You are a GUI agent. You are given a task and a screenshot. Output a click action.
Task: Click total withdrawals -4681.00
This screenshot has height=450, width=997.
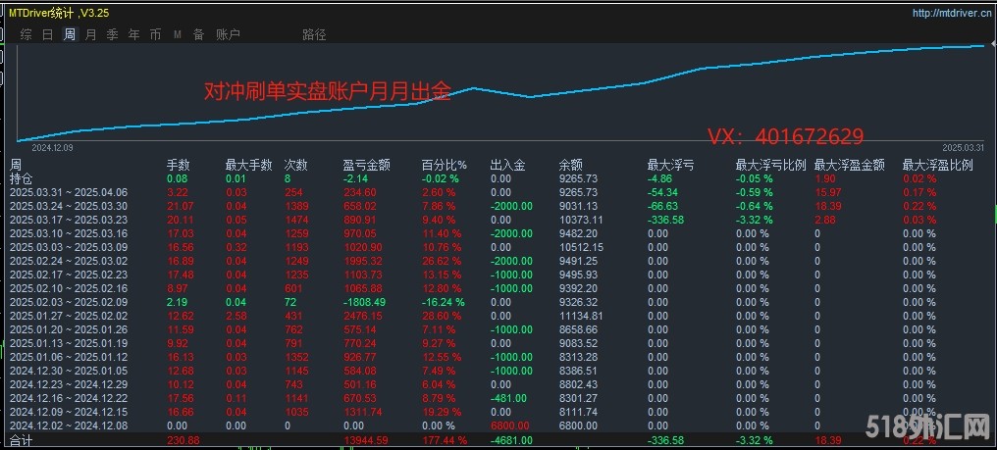[511, 440]
